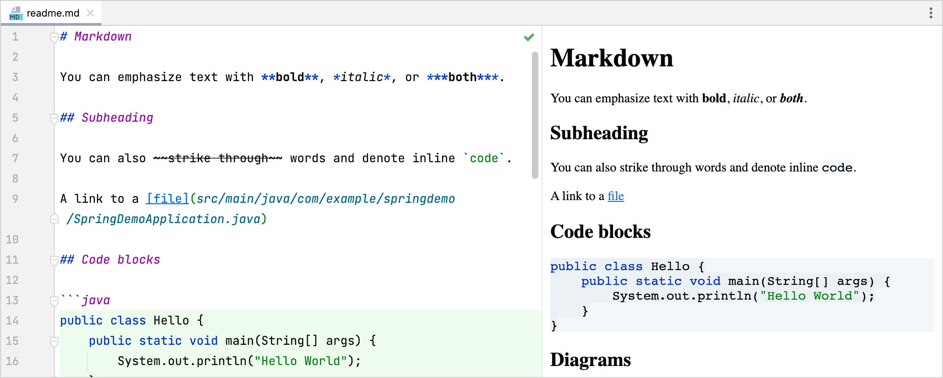Click 'public class Hello {' in editor line 14
Screen dimensions: 943x378
tap(132, 320)
